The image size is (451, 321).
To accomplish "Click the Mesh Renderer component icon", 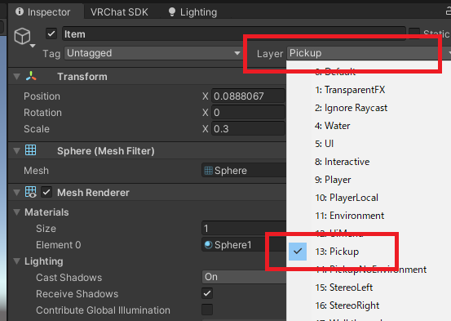I will 31,192.
